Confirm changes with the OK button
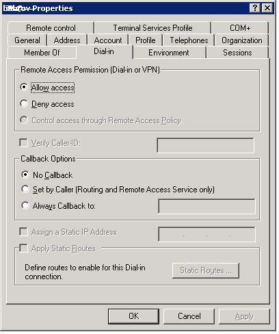Screen dimensions: 279x334 [x=133, y=316]
